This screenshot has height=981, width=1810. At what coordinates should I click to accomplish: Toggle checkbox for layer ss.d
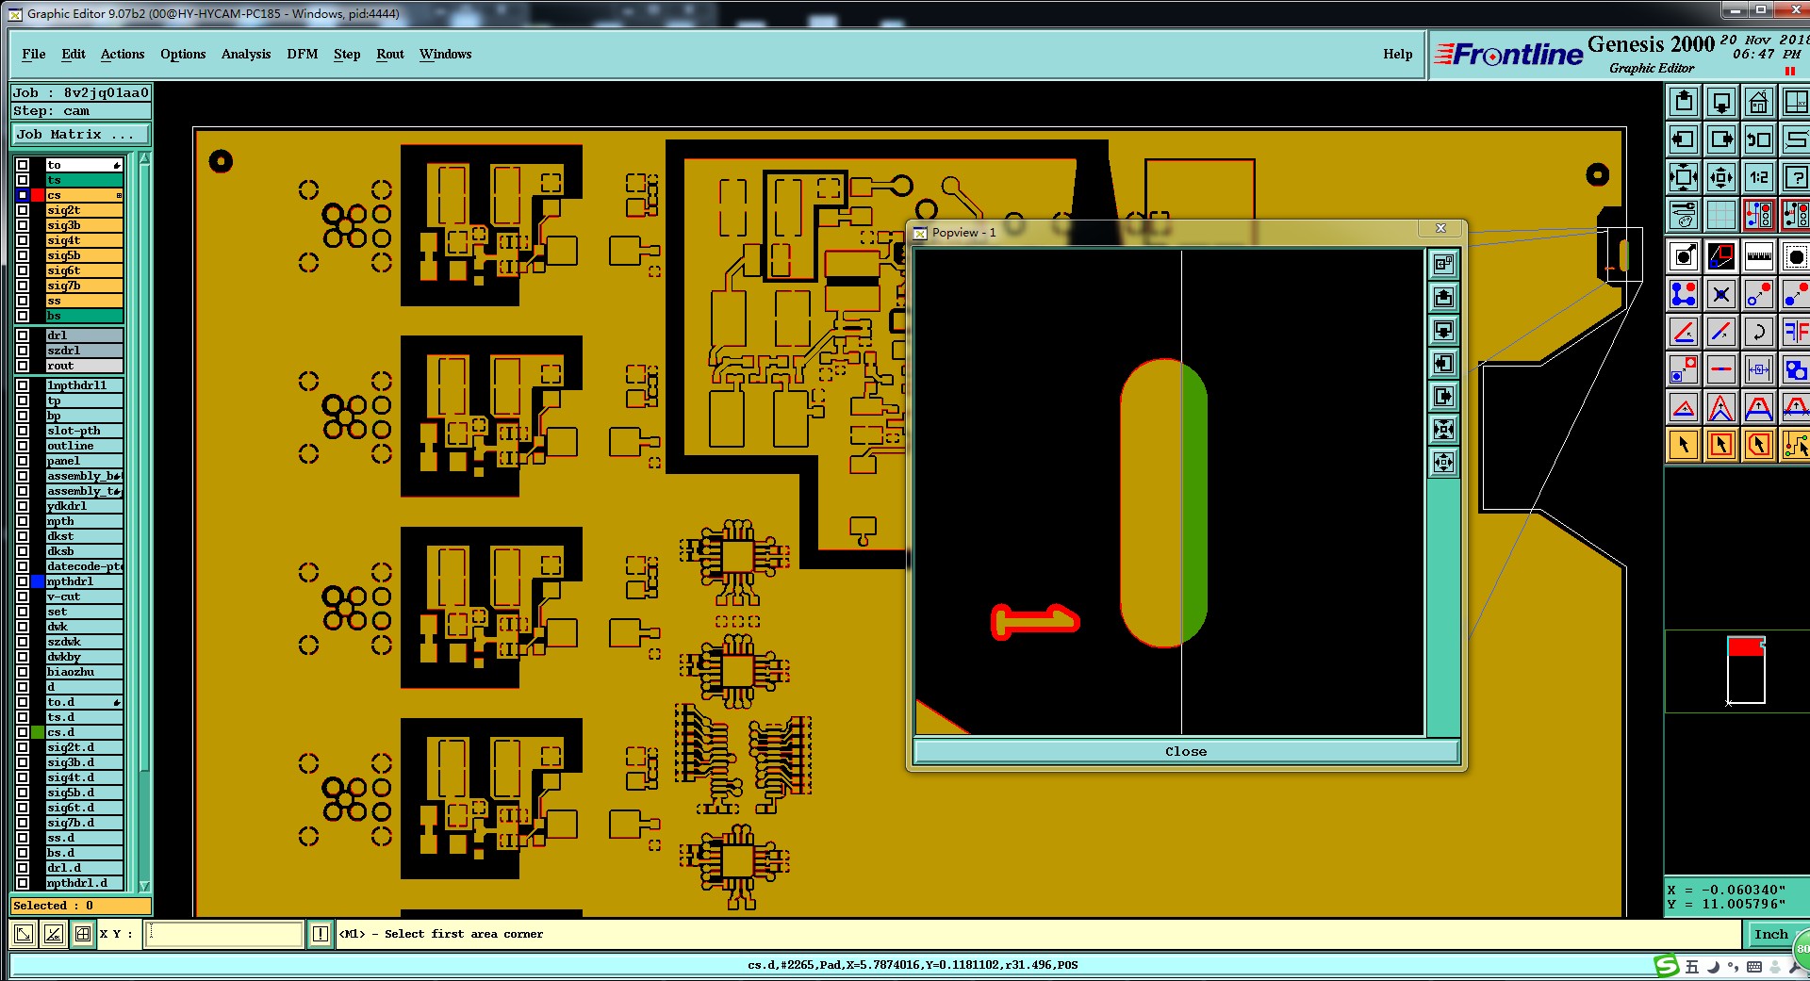pos(23,838)
